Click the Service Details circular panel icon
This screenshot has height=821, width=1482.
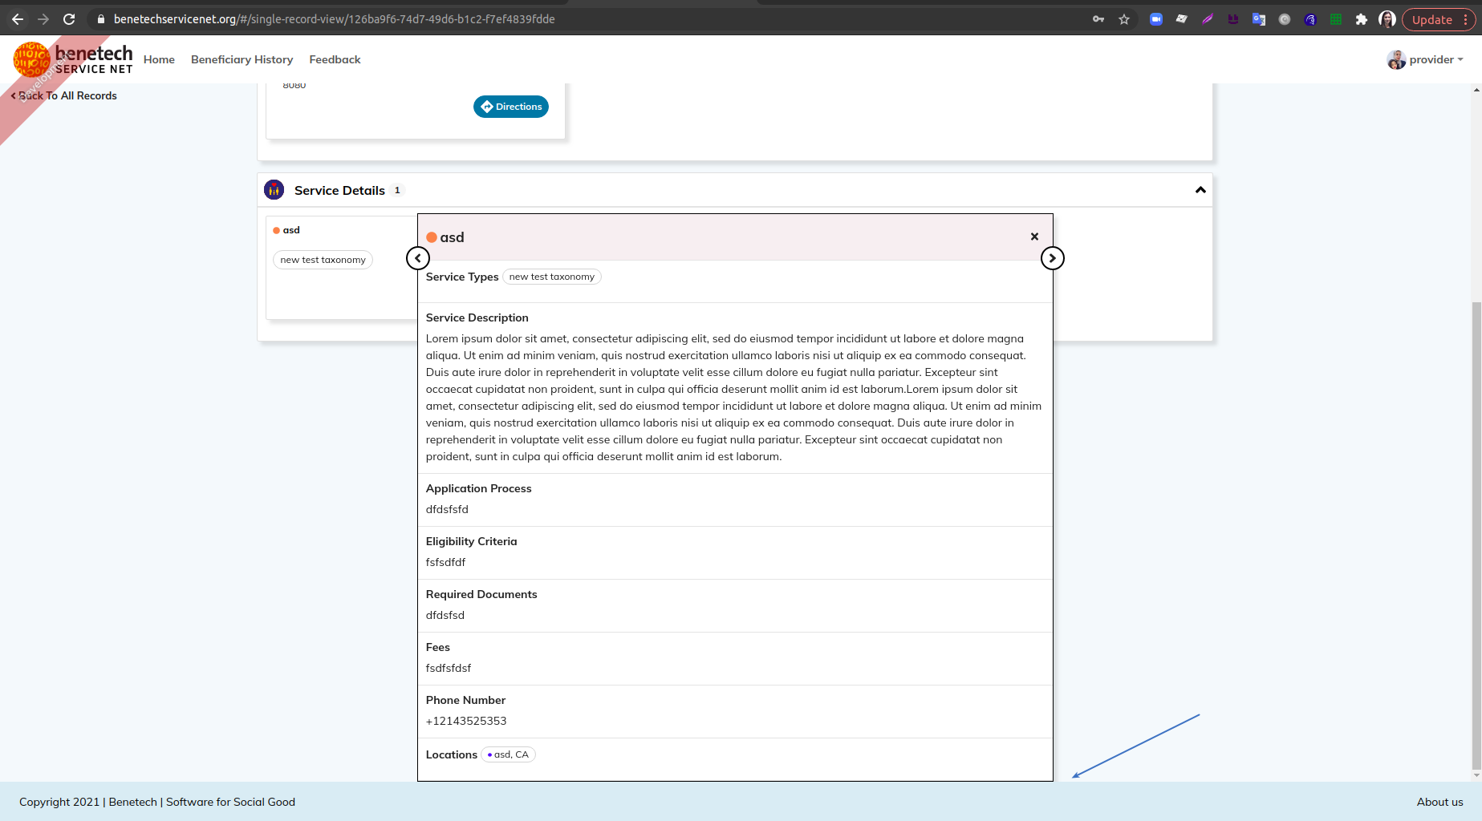pyautogui.click(x=274, y=189)
